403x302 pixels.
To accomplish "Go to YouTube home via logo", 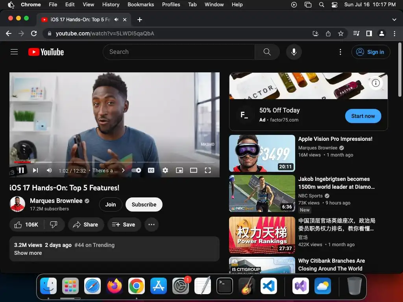I will tap(46, 52).
